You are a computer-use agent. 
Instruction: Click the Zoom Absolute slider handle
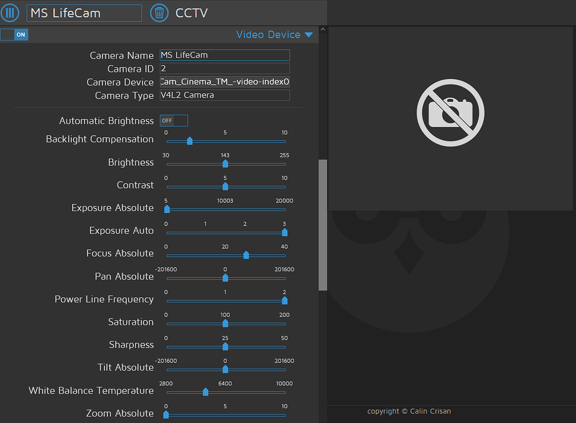(x=166, y=415)
